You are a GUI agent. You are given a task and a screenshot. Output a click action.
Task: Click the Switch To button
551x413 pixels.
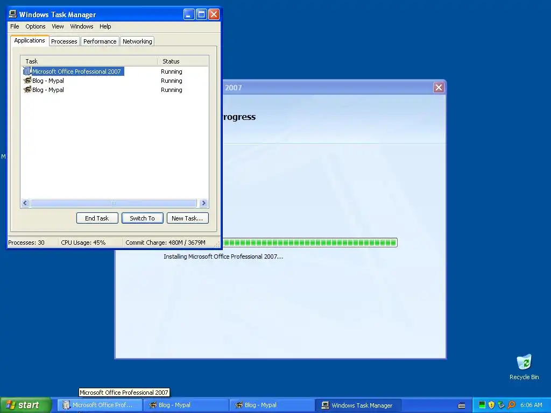pos(142,218)
